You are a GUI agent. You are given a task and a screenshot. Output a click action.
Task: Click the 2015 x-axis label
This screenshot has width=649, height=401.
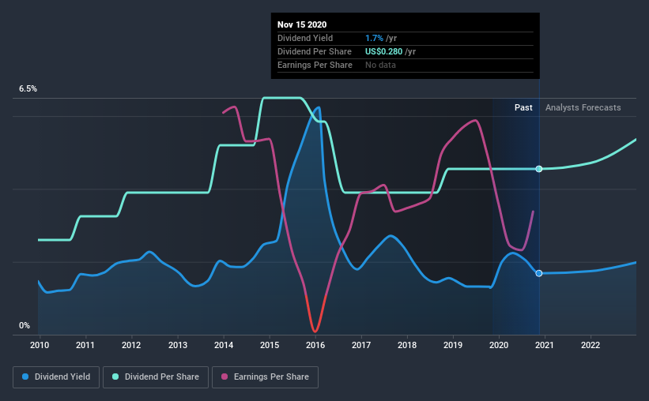pos(270,345)
